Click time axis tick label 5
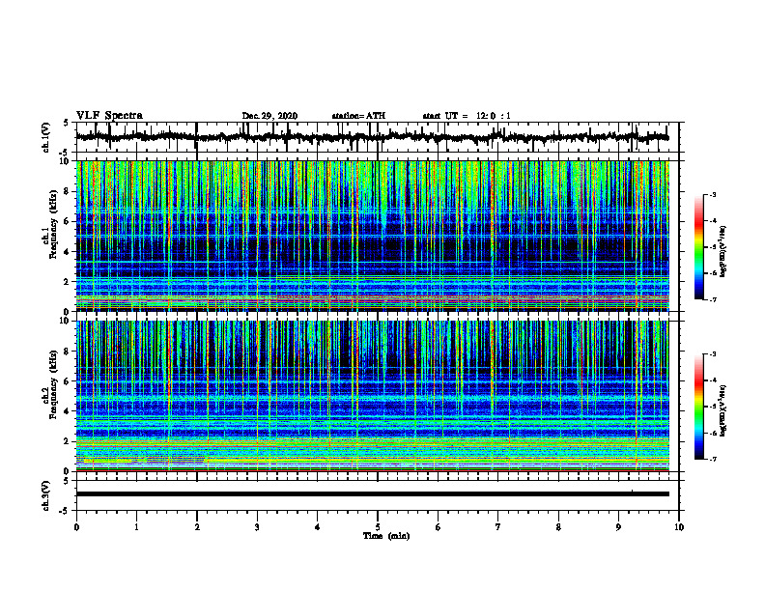The height and width of the screenshot is (591, 765). click(378, 527)
